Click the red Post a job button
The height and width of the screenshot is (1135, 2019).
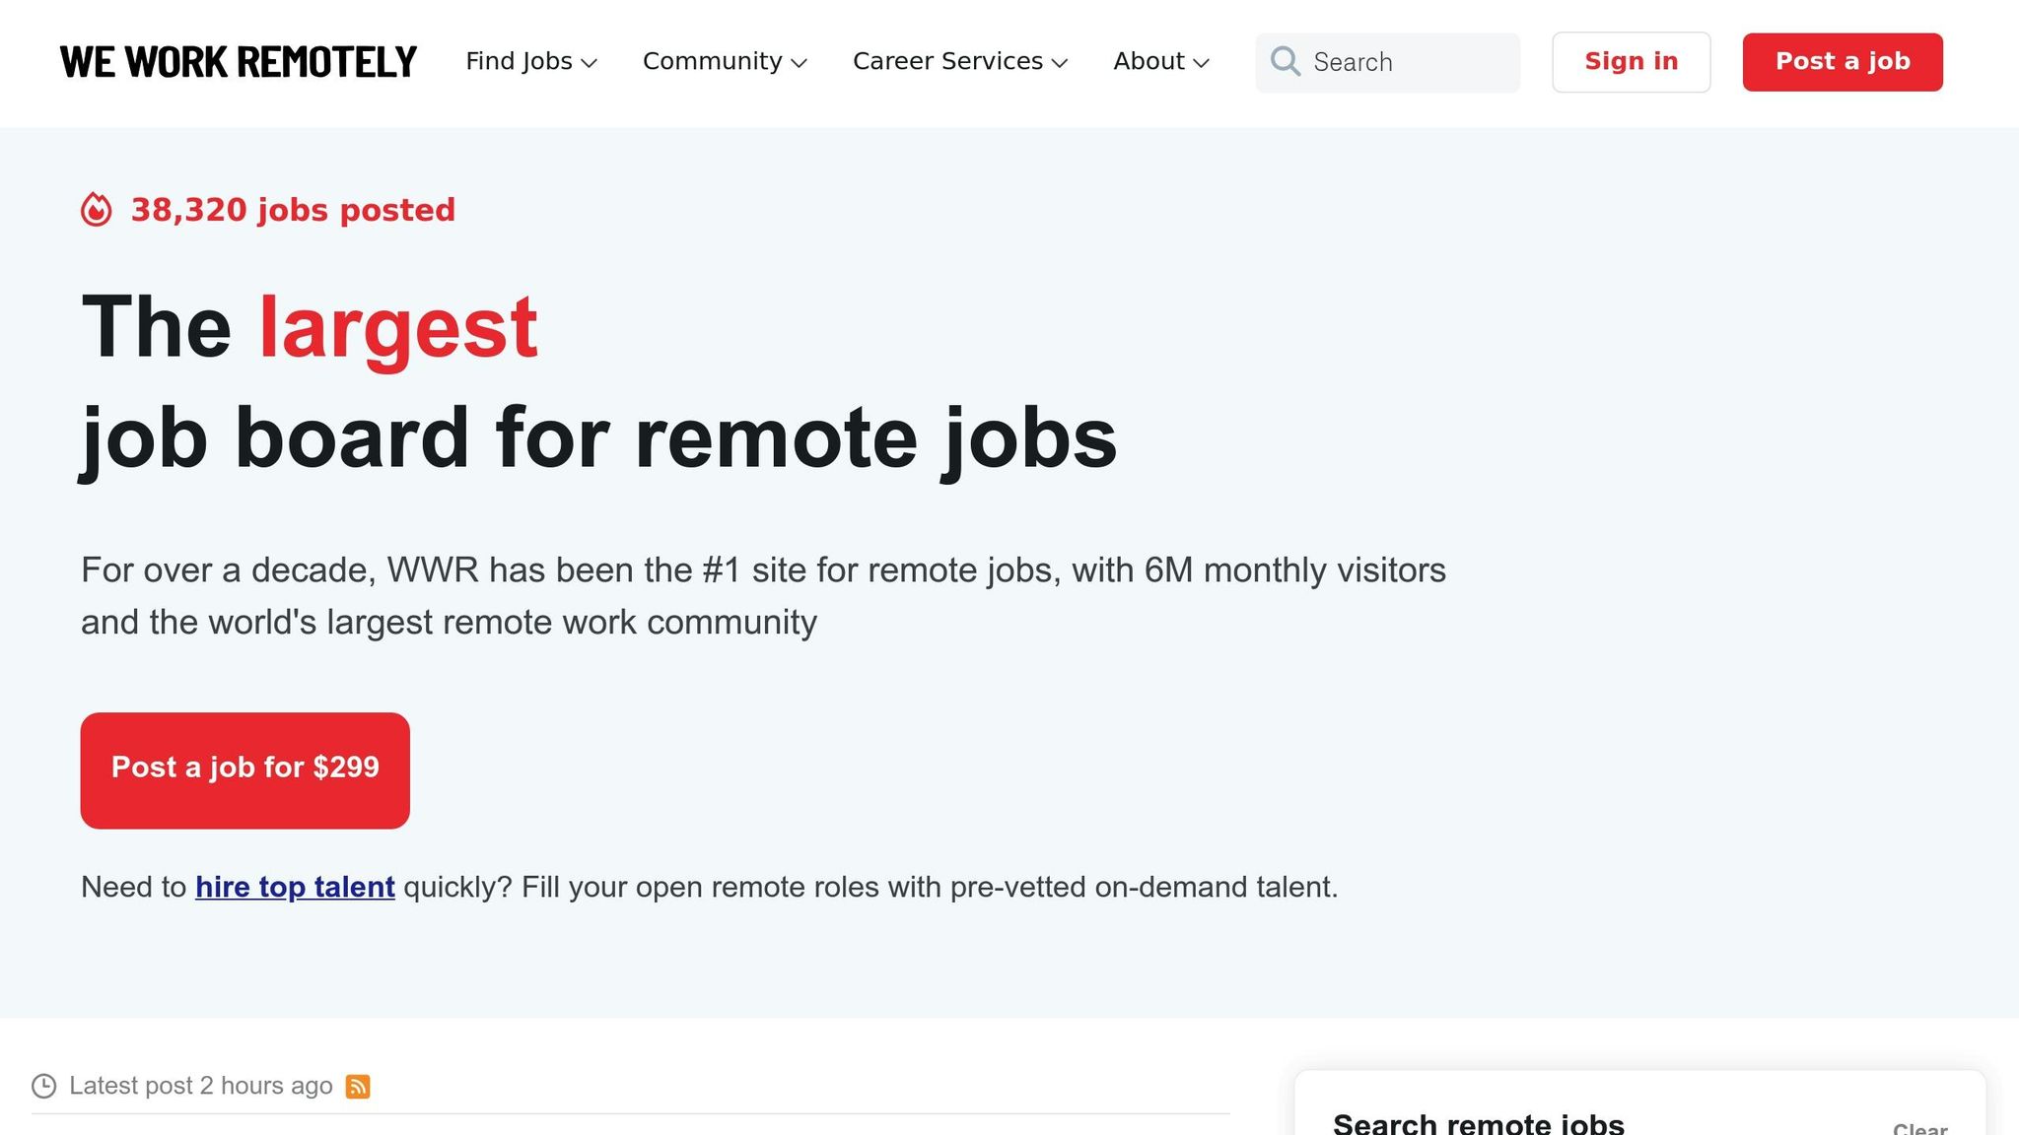coord(1842,61)
